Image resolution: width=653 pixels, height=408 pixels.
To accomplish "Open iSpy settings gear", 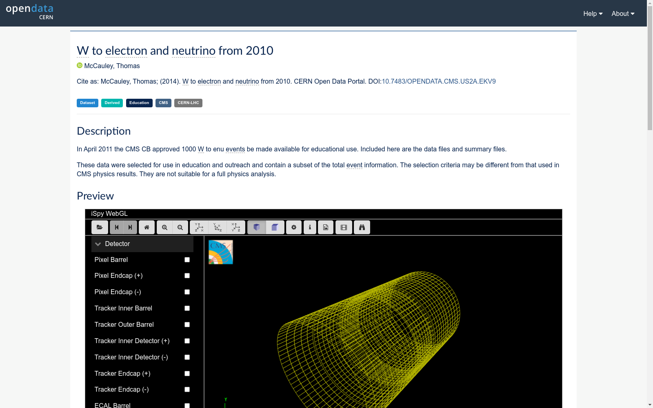I will (294, 227).
